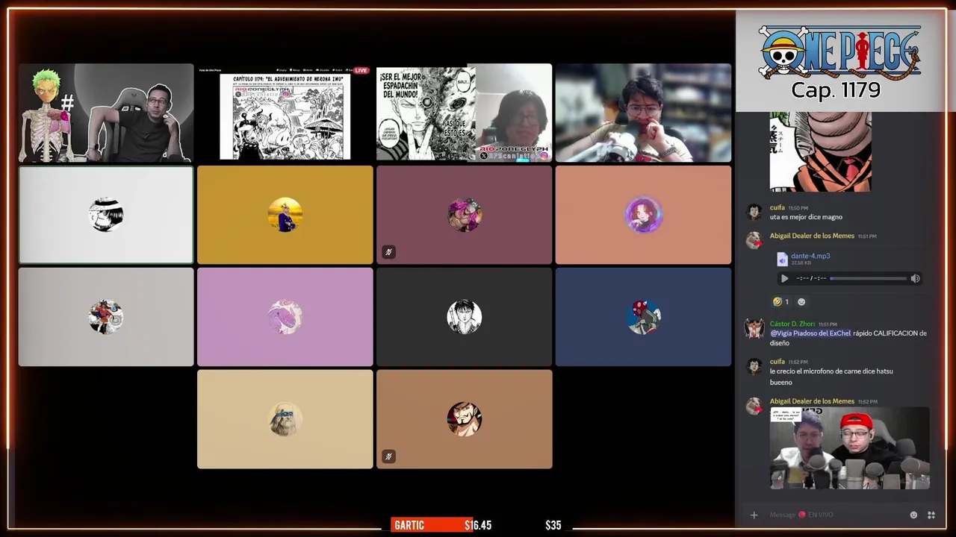956x537 pixels.
Task: Click the $16.45 amount on goal bar
Action: 478,525
